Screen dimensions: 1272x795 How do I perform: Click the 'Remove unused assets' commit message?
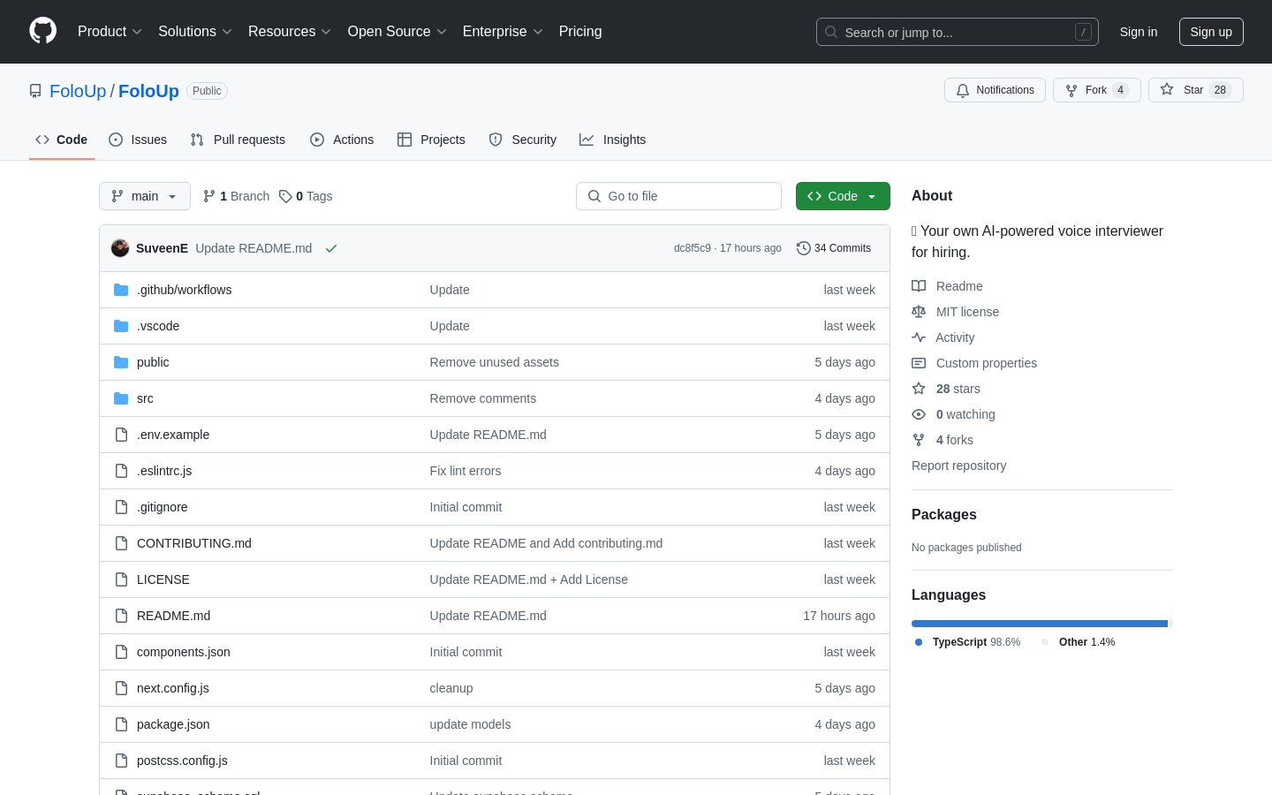click(495, 362)
